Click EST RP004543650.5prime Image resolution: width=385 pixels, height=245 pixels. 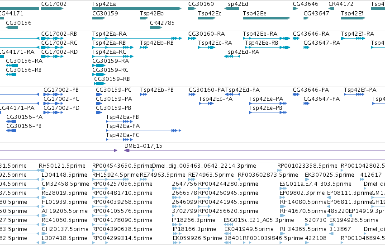coord(122,166)
